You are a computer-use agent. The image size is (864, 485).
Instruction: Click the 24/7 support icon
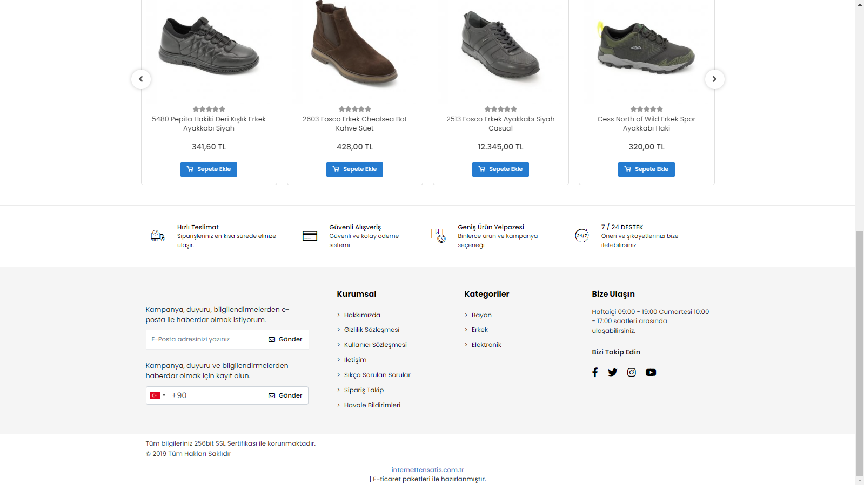[x=581, y=235]
